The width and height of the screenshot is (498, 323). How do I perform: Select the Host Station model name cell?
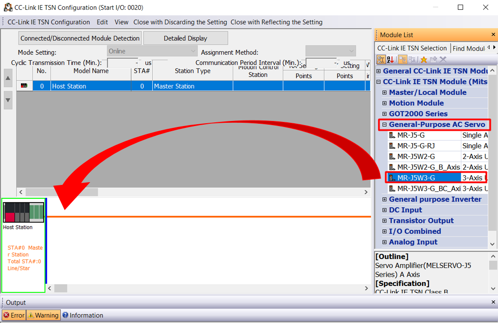[91, 86]
